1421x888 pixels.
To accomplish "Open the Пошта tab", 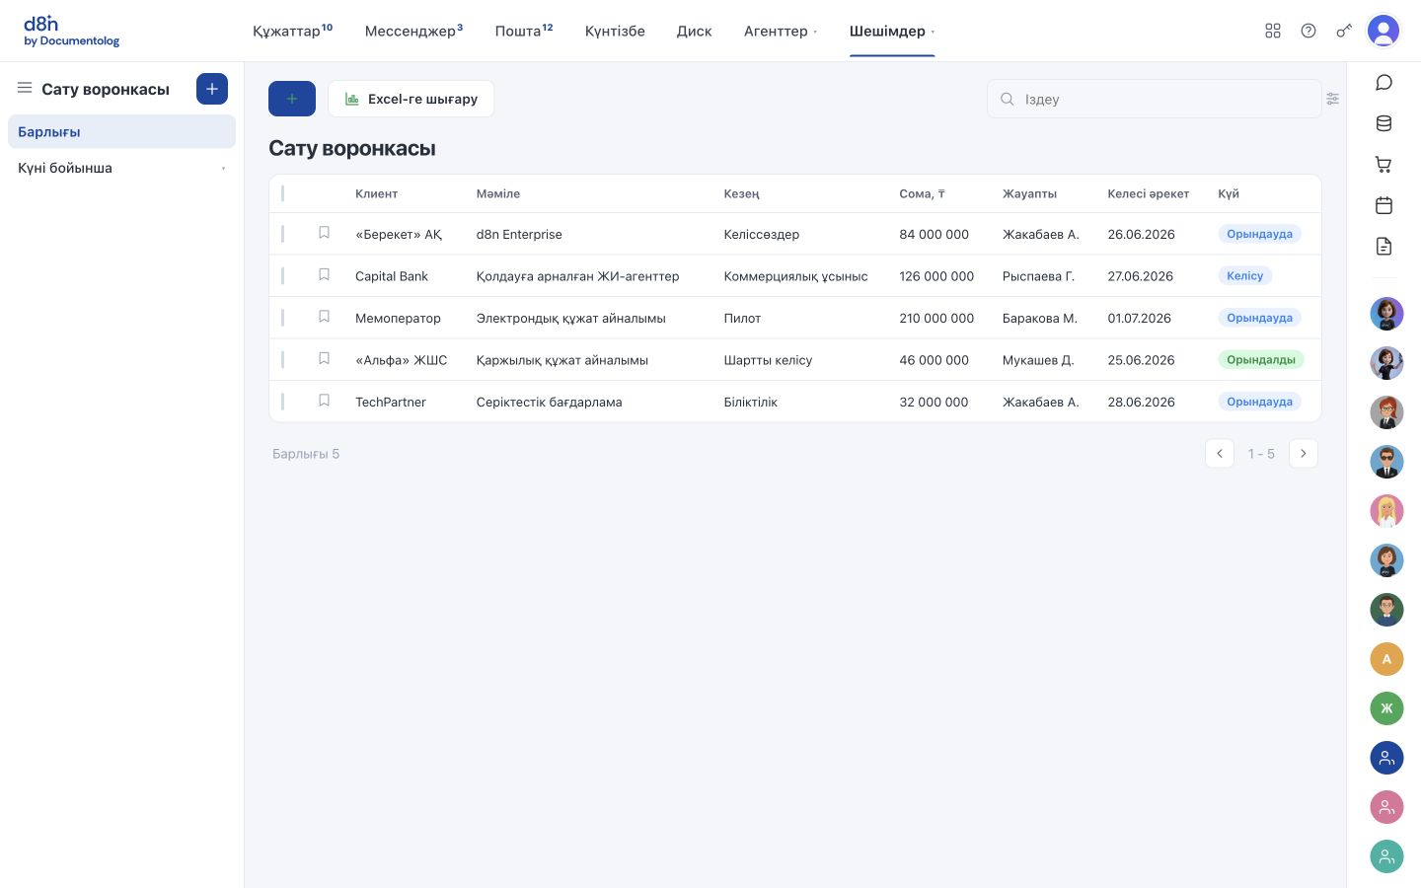I will point(524,31).
